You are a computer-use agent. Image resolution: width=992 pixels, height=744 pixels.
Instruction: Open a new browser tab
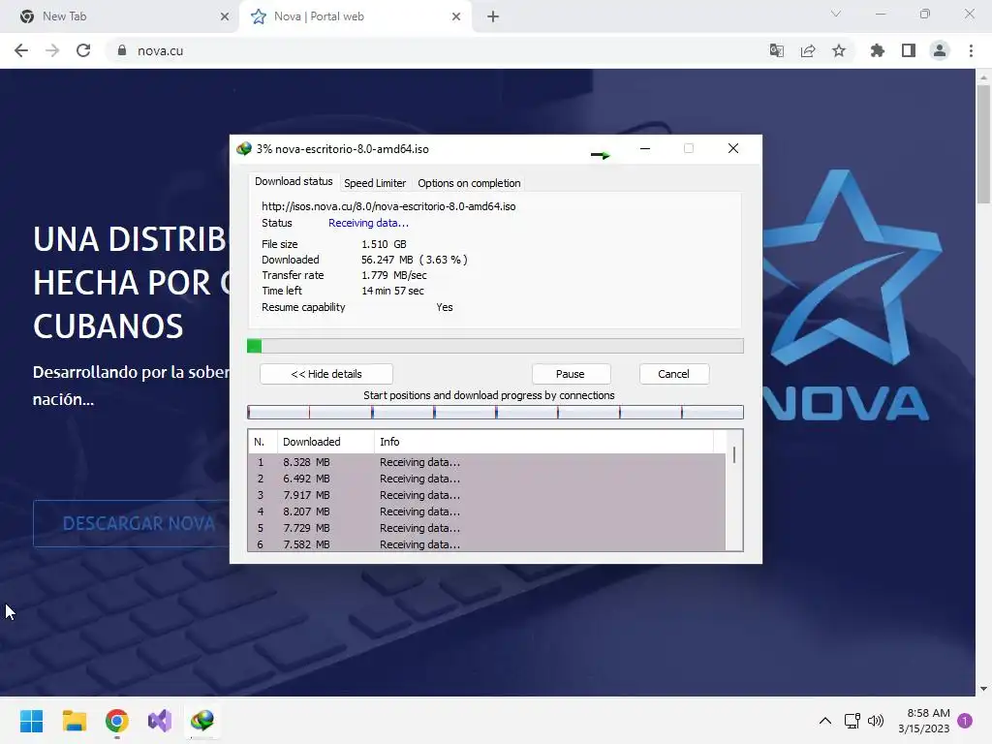pyautogui.click(x=493, y=16)
